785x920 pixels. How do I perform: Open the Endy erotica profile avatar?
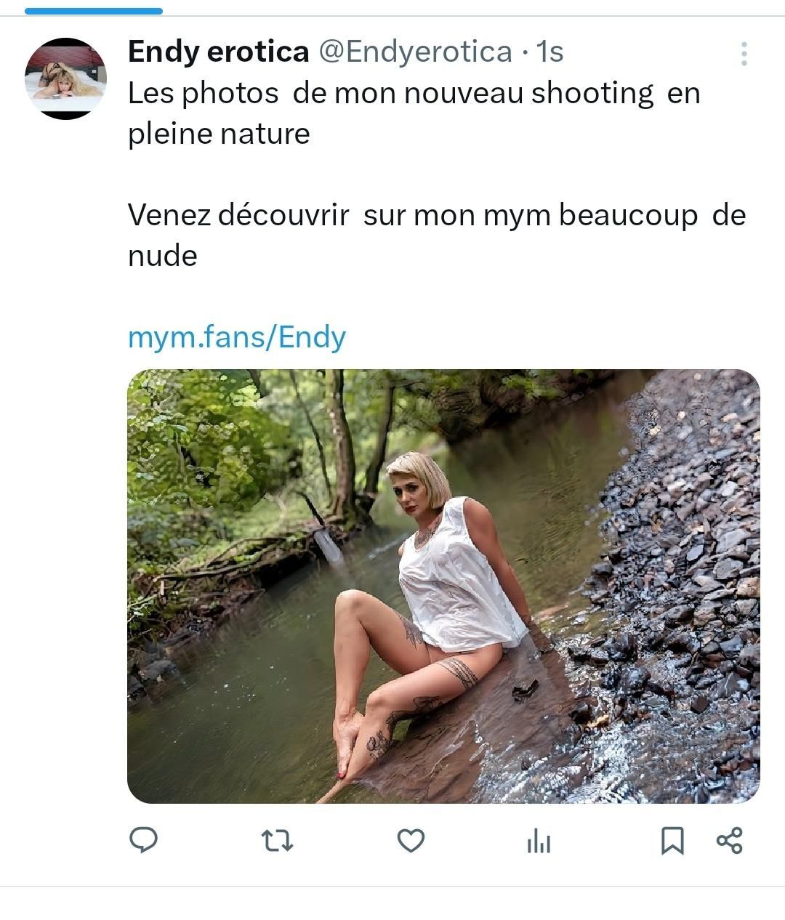(65, 78)
